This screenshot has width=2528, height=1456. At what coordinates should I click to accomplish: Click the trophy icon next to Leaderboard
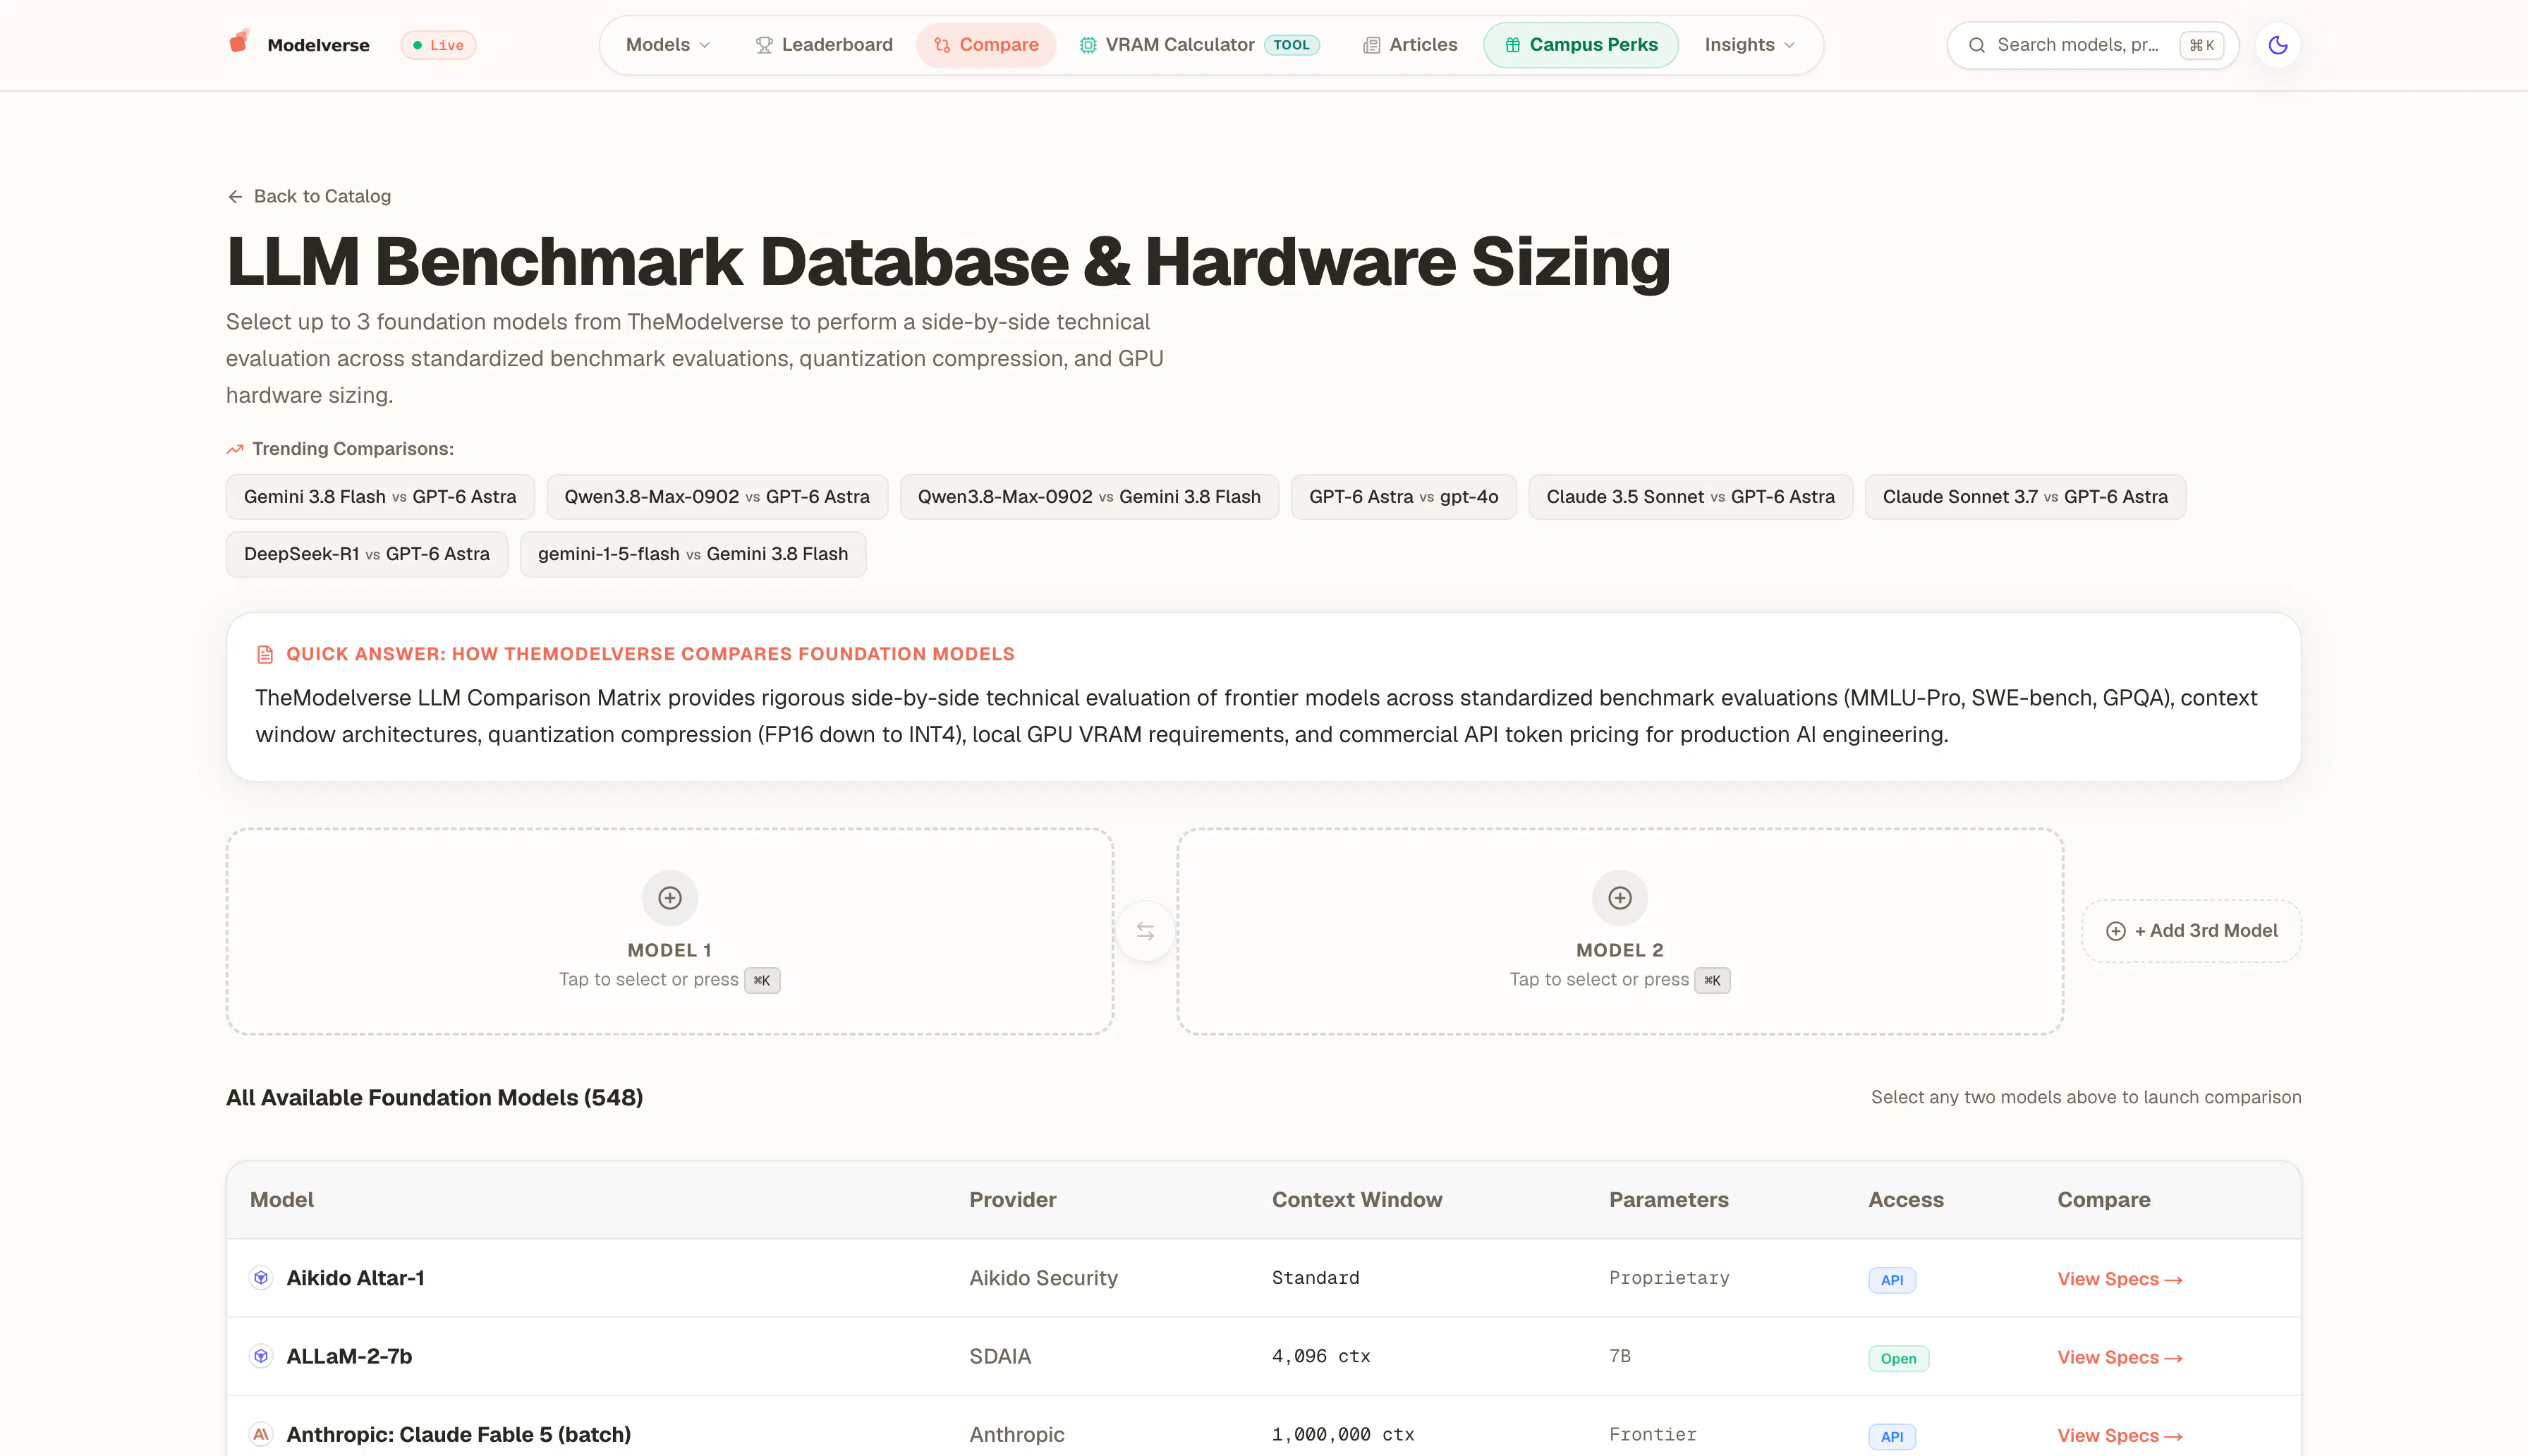[764, 45]
